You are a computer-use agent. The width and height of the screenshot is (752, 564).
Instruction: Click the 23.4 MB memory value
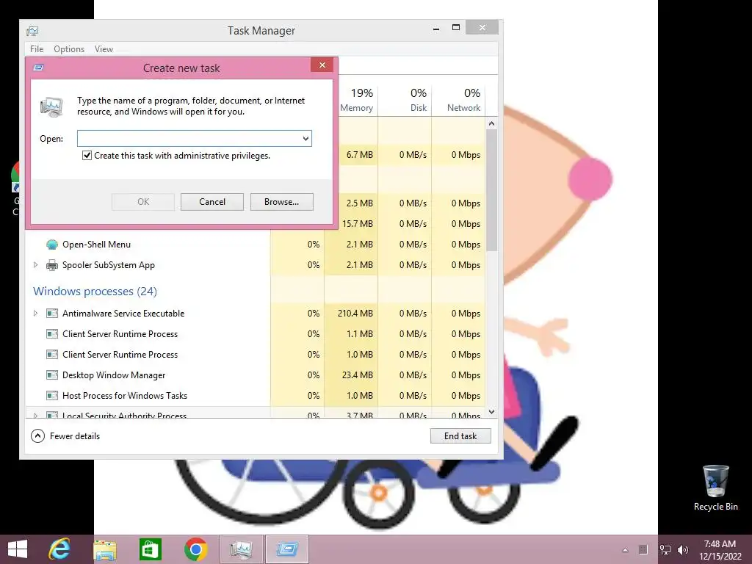358,375
